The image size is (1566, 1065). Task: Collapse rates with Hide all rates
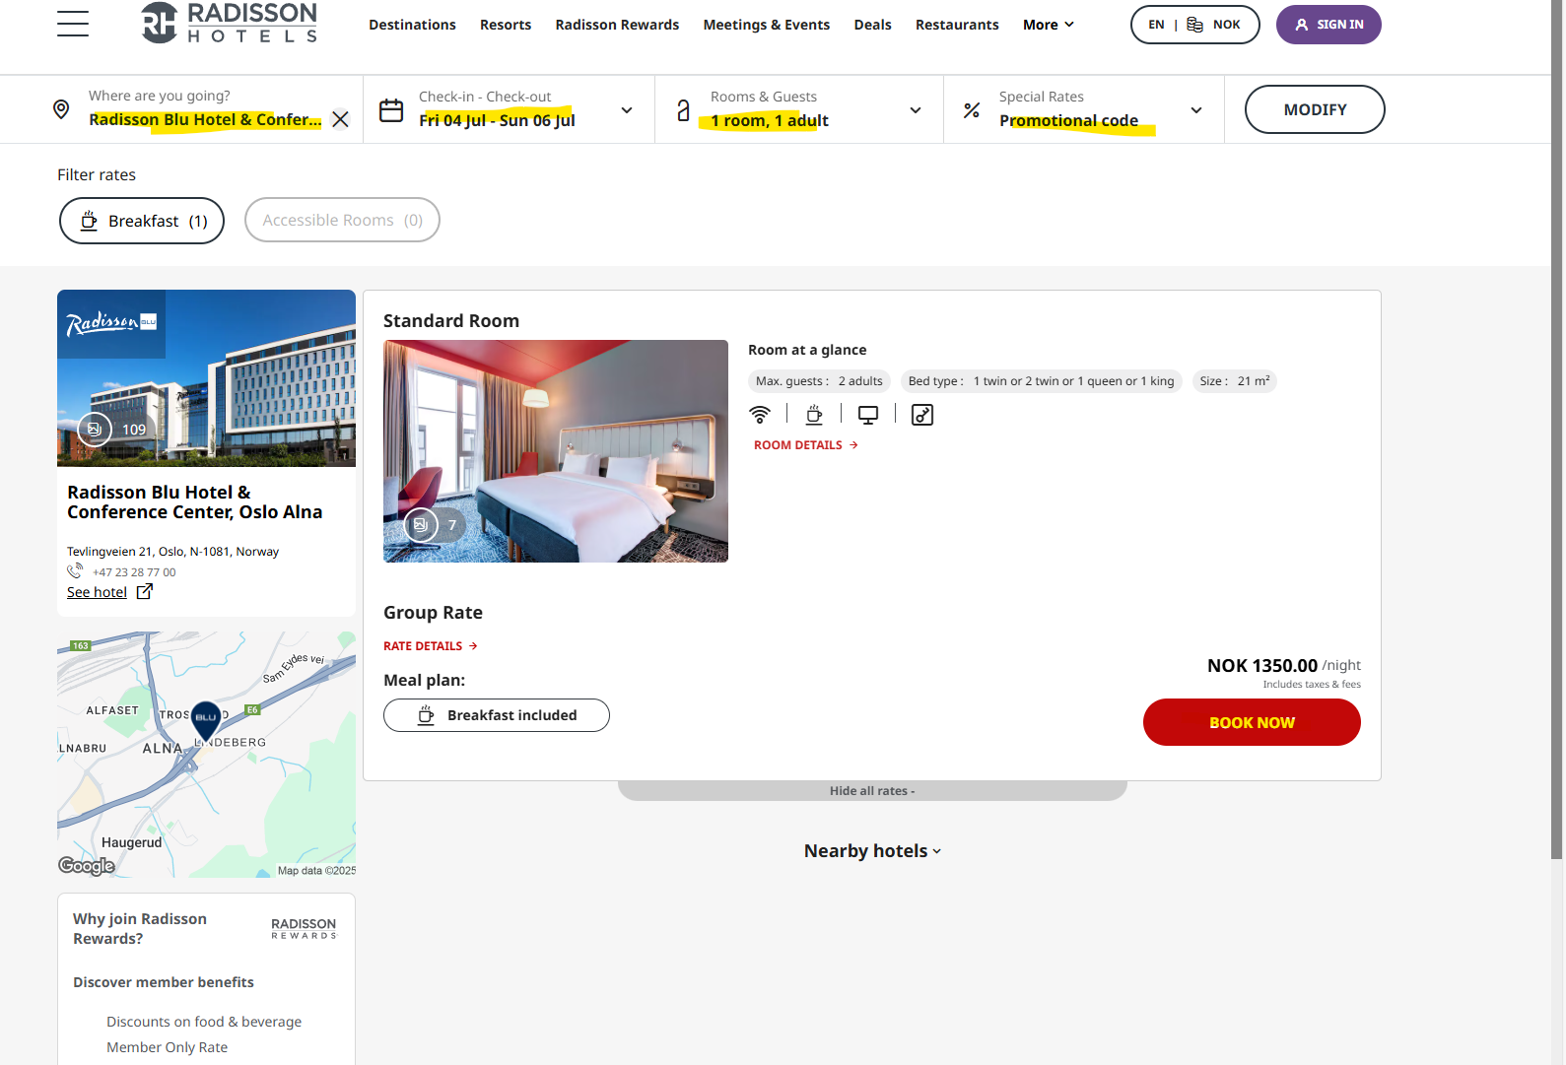872,791
